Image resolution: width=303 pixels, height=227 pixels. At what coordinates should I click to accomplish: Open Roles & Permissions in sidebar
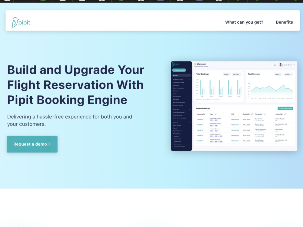click(x=179, y=88)
